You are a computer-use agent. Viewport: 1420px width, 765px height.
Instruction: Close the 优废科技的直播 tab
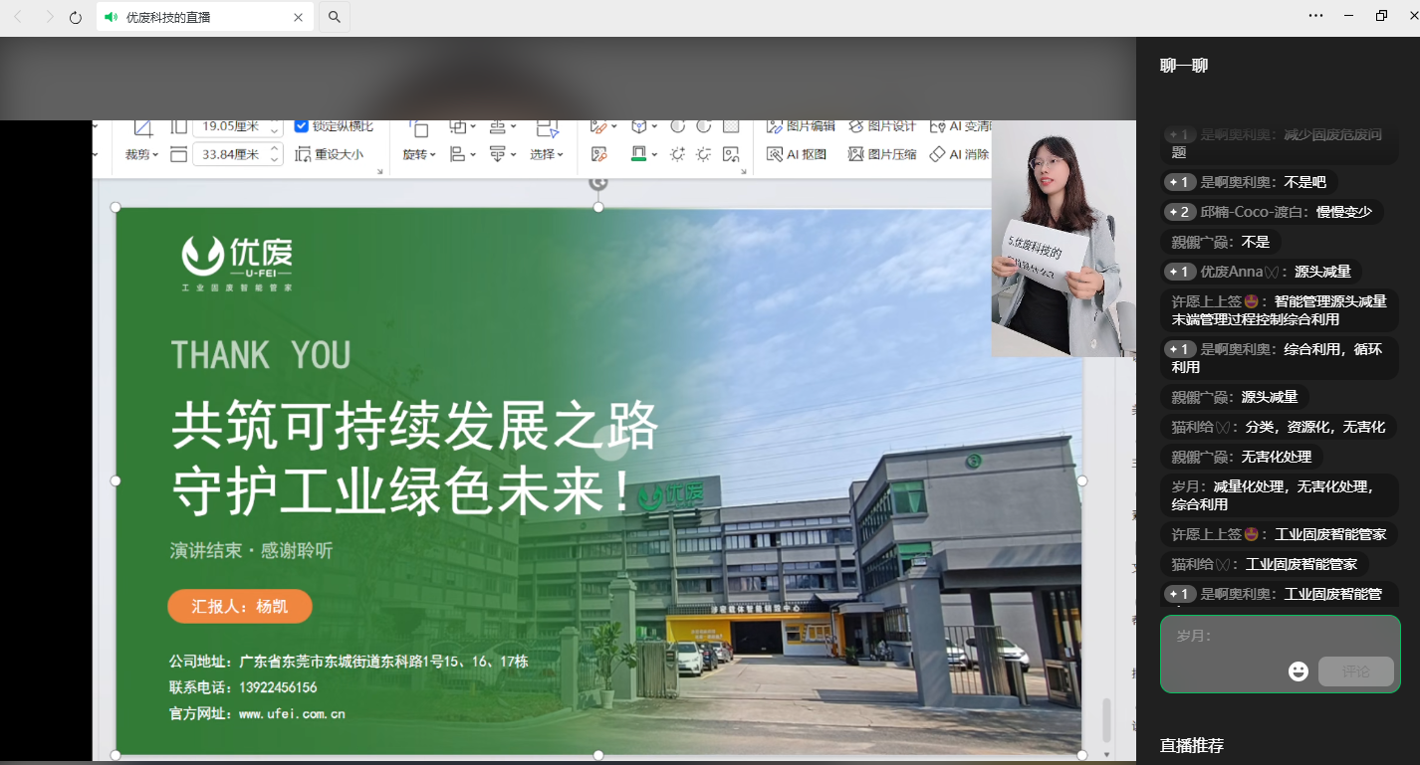click(298, 17)
